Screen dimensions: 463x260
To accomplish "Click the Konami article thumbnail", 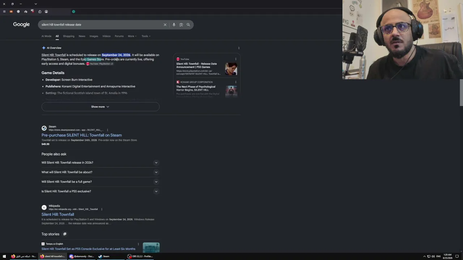I will [x=231, y=91].
